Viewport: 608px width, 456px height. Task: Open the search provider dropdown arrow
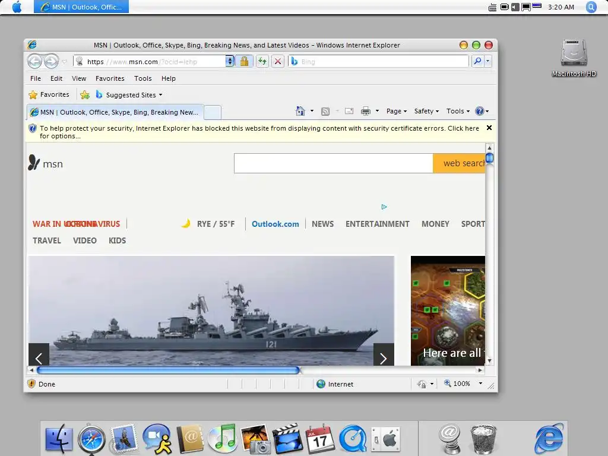[x=488, y=61]
